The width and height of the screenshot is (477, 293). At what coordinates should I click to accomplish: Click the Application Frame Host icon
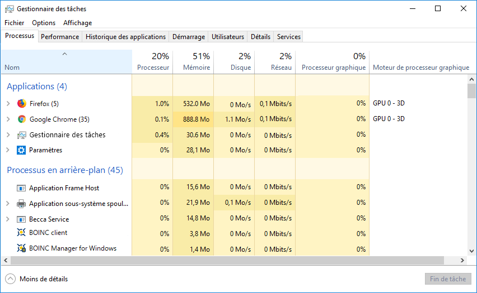tap(21, 189)
